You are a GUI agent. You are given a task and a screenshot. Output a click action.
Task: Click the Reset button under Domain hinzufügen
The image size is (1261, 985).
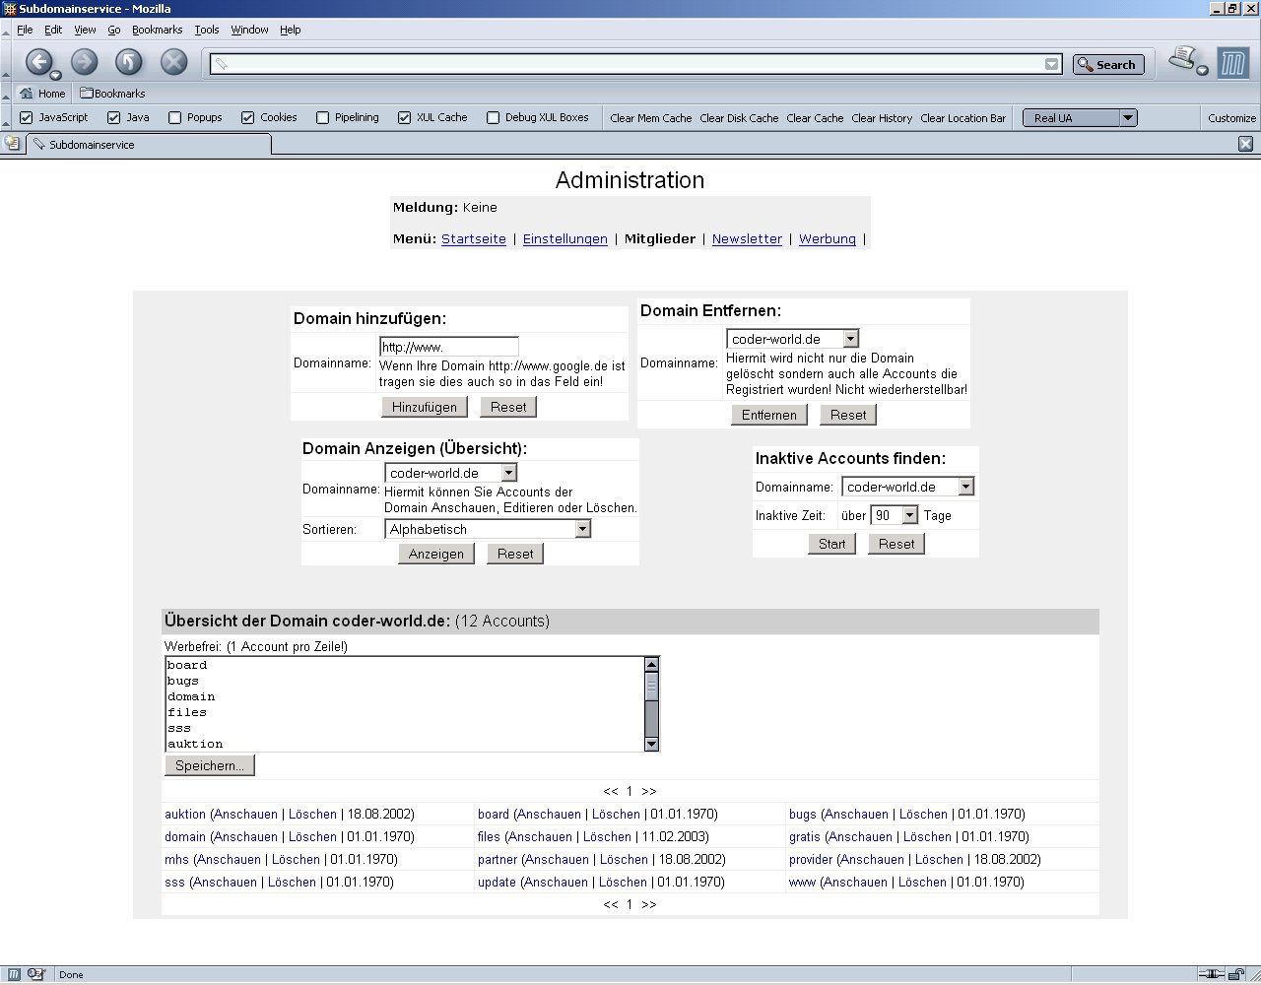pos(508,407)
